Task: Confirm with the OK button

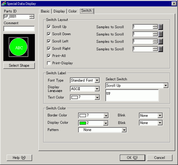Action: (x=132, y=158)
